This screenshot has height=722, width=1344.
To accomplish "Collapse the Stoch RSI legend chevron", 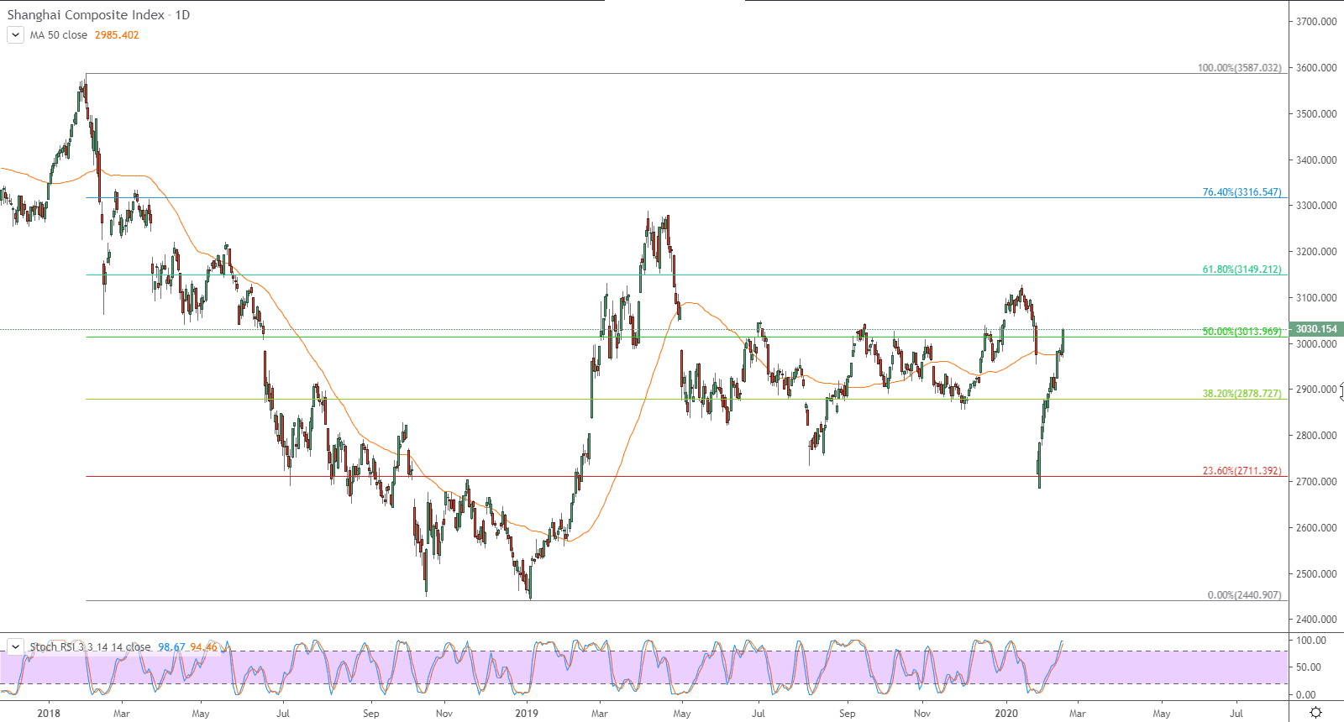I will pyautogui.click(x=15, y=646).
